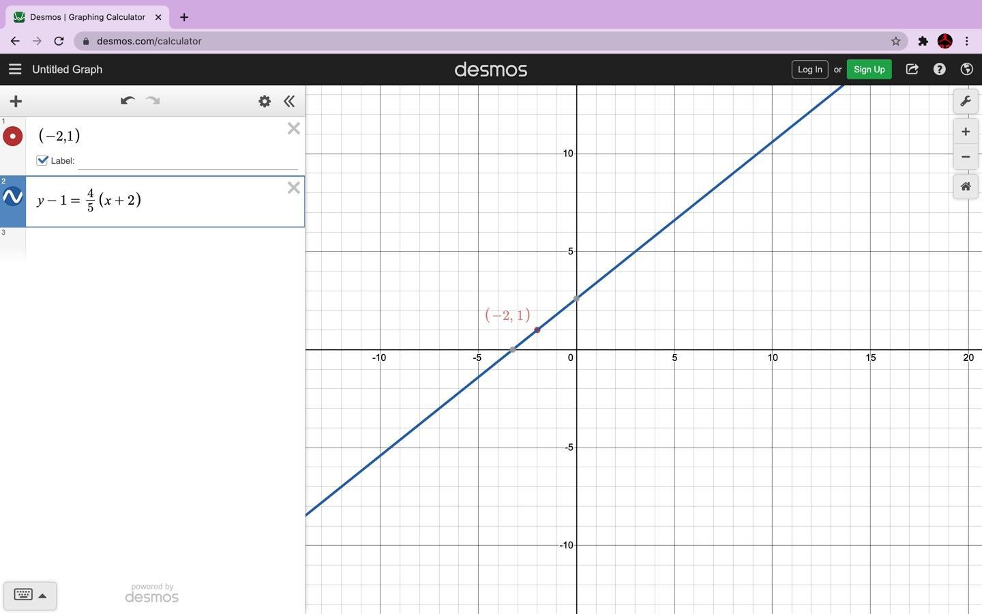Click the gray x-intercept point on line
982x614 pixels.
pos(513,350)
